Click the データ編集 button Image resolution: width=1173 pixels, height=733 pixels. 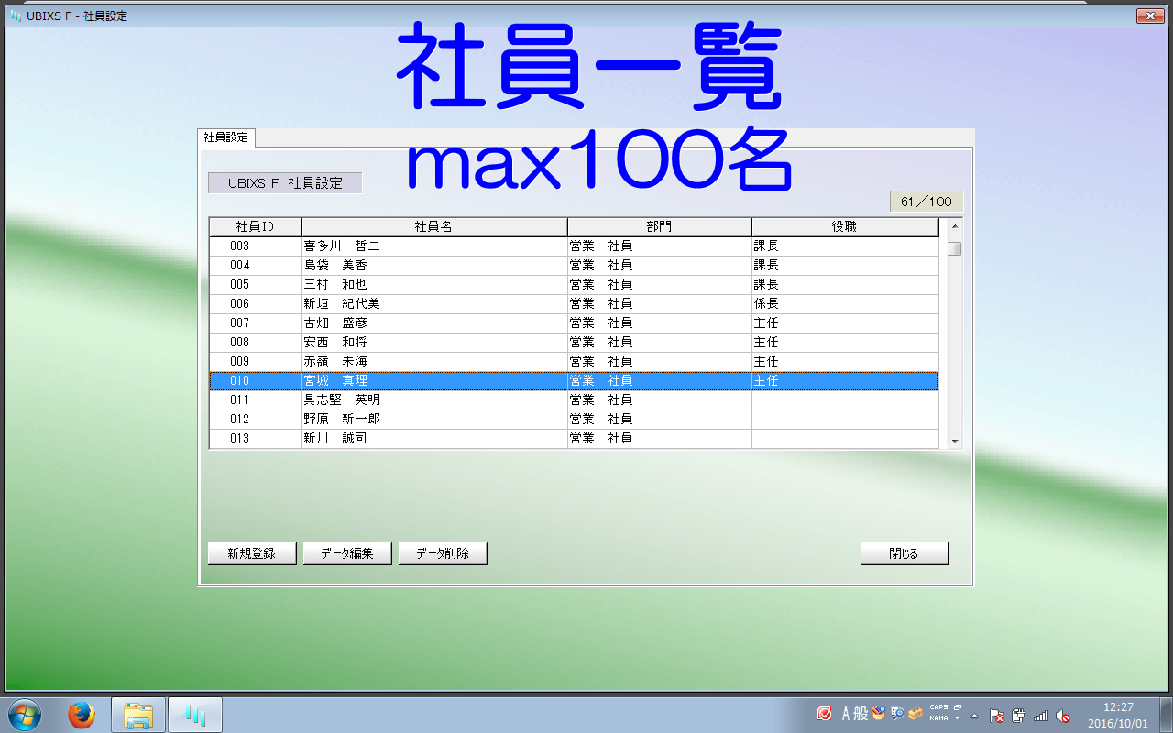347,553
